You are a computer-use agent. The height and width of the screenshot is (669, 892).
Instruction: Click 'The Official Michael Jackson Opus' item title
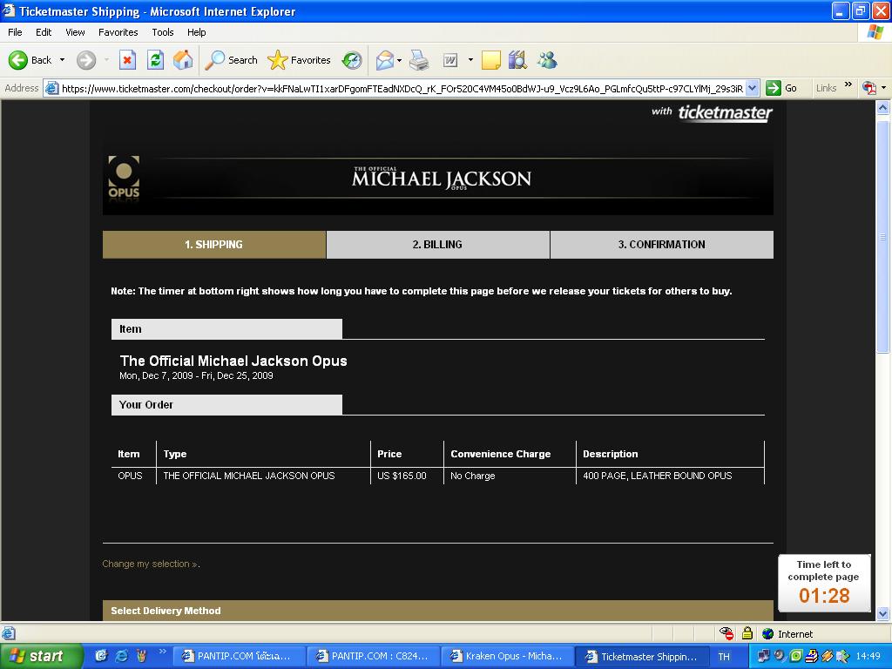click(x=233, y=361)
